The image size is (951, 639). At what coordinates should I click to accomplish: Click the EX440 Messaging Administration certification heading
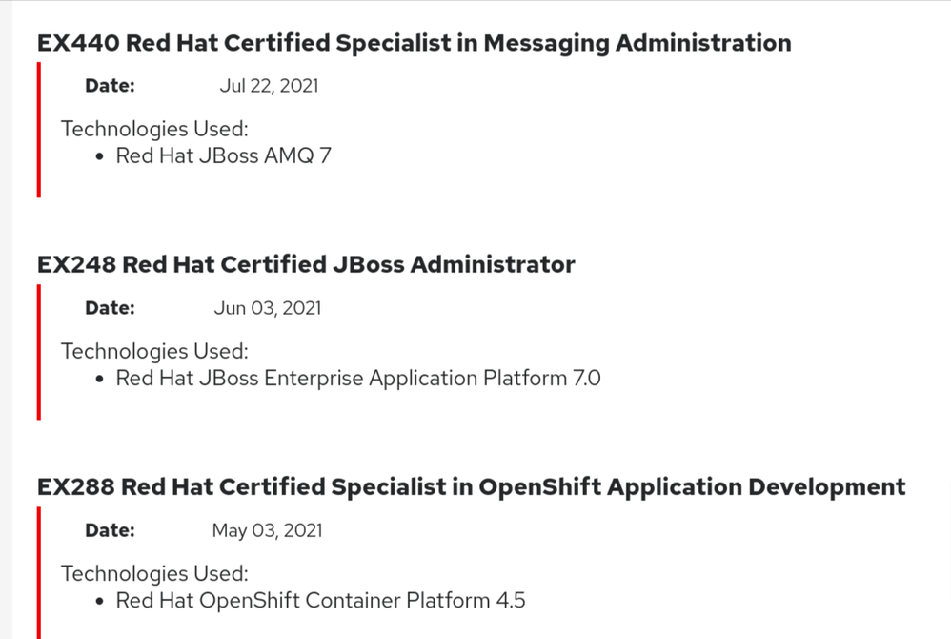(x=414, y=43)
